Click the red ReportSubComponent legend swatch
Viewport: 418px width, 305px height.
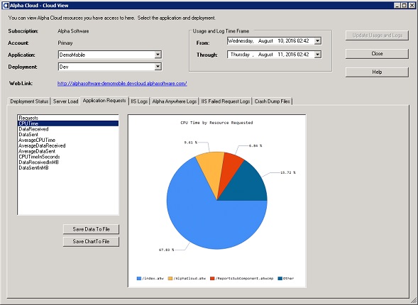click(x=212, y=278)
